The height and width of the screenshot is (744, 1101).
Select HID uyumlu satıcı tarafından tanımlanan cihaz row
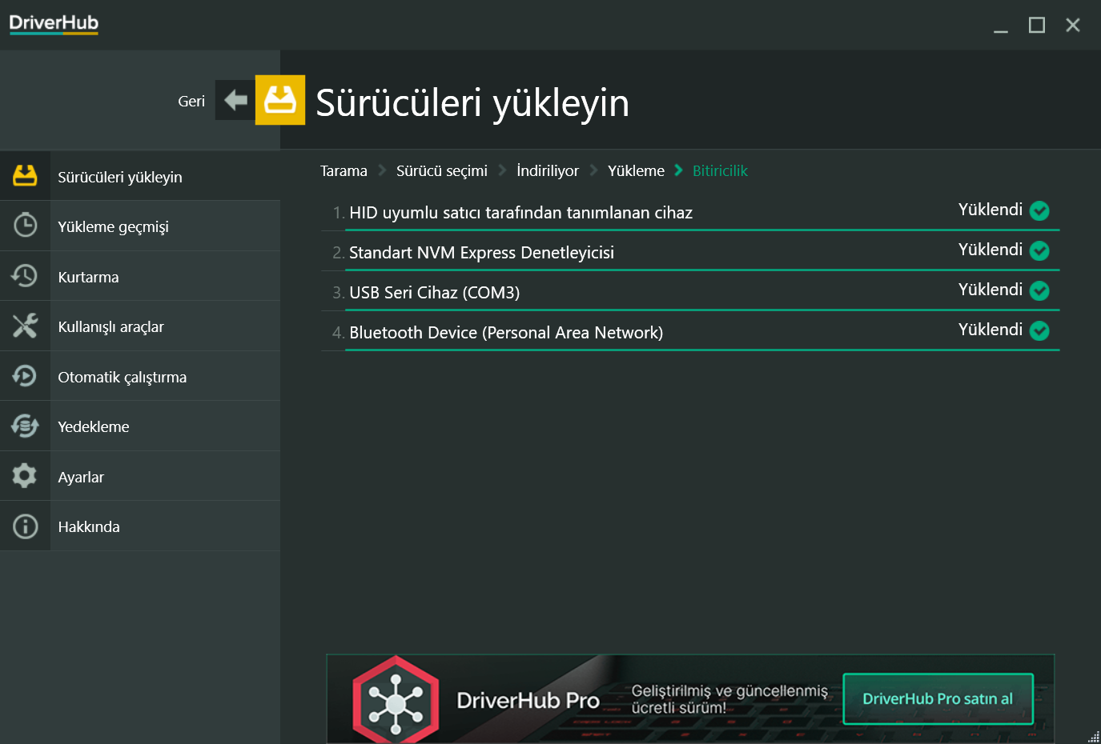tap(690, 212)
